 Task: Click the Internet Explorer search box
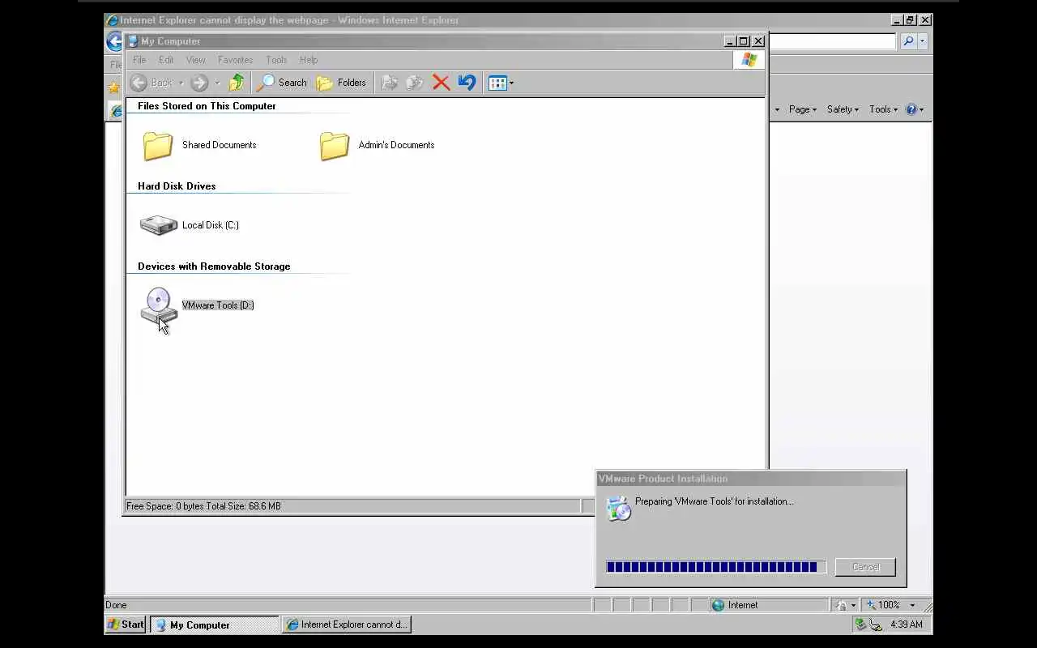point(832,41)
